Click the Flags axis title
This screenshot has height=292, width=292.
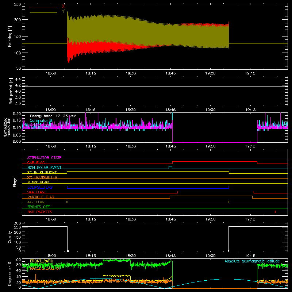[15, 182]
